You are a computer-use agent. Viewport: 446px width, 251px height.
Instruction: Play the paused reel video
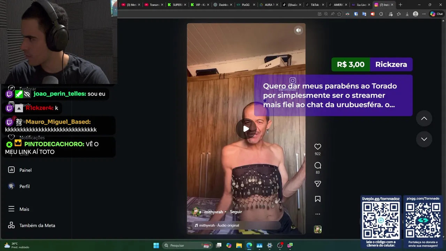point(246,129)
